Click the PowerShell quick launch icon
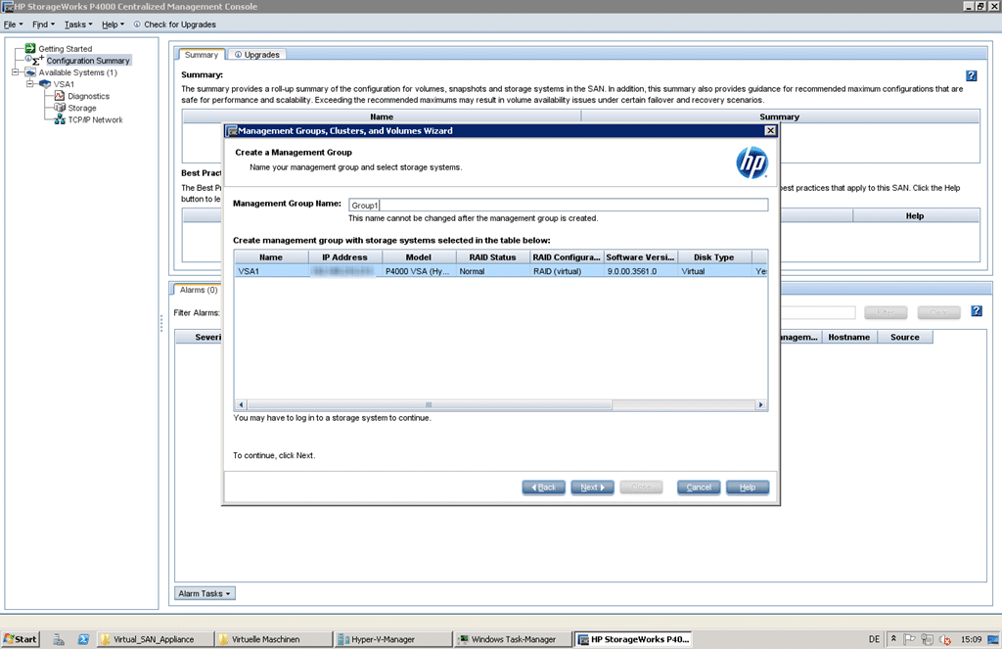The height and width of the screenshot is (649, 1002). pyautogui.click(x=83, y=639)
